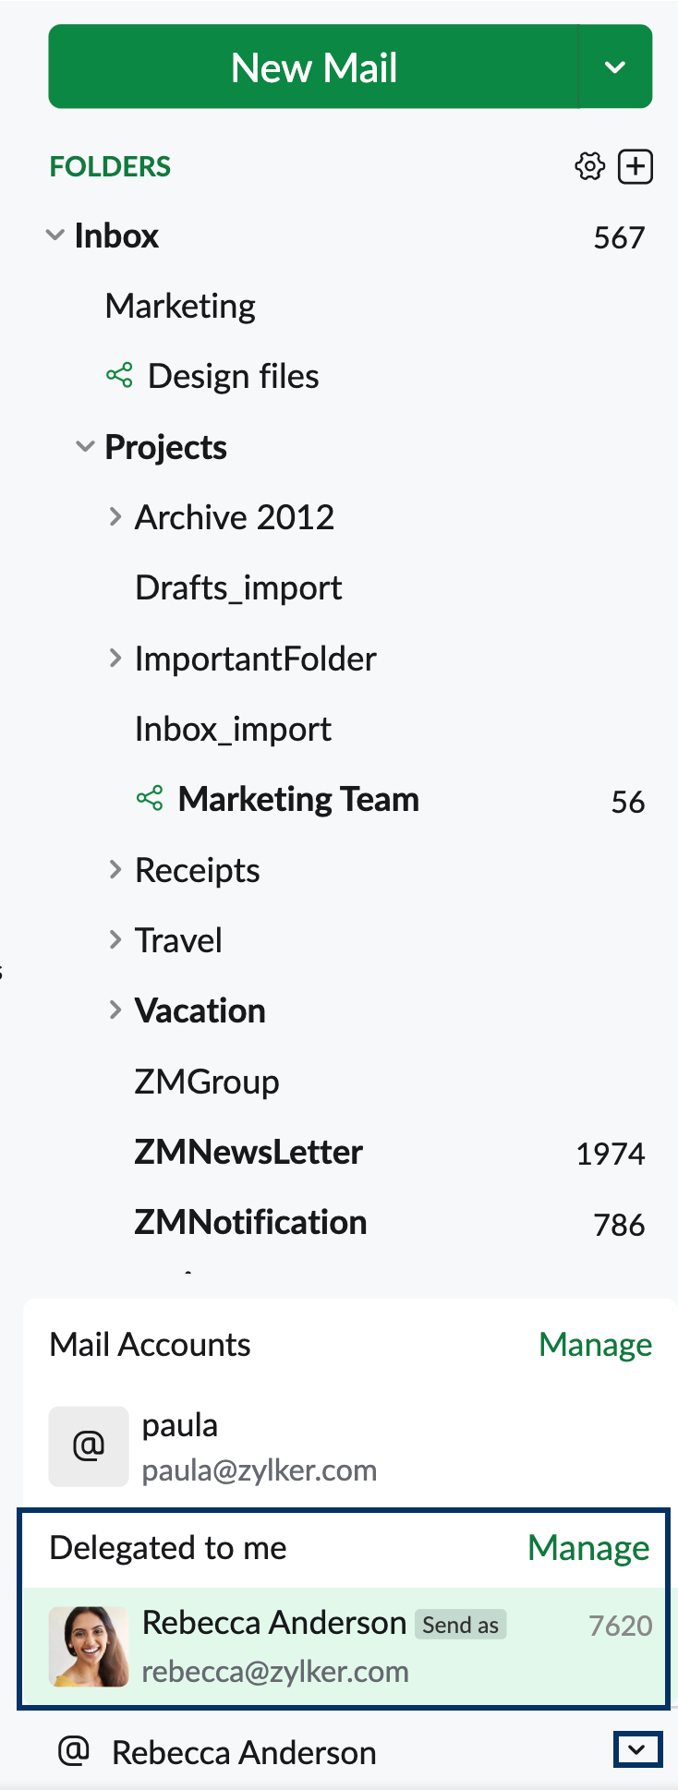Open the ZMNewsLetter folder
678x1790 pixels.
tap(248, 1152)
